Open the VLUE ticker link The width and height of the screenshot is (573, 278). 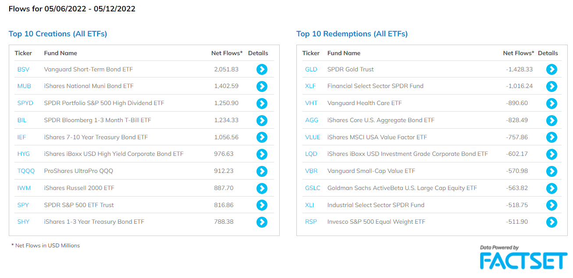point(313,137)
